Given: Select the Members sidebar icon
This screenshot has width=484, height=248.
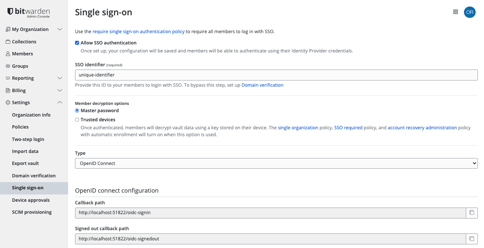Looking at the screenshot, I should [x=8, y=54].
